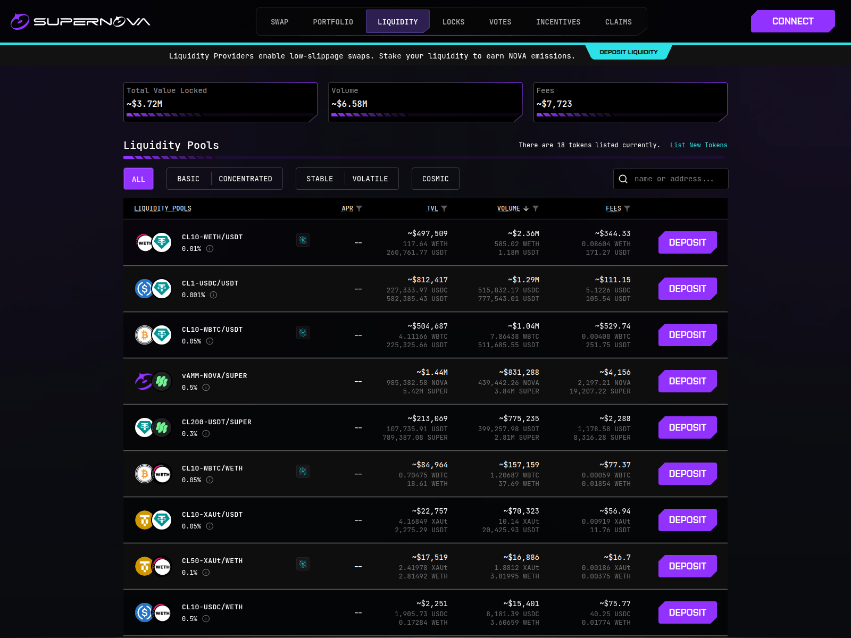851x638 pixels.
Task: Go to the SWAP tab
Action: [280, 22]
